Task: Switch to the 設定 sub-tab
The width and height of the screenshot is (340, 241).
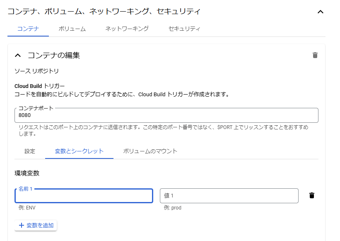Action: 29,151
